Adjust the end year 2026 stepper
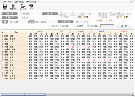 click(x=105, y=14)
